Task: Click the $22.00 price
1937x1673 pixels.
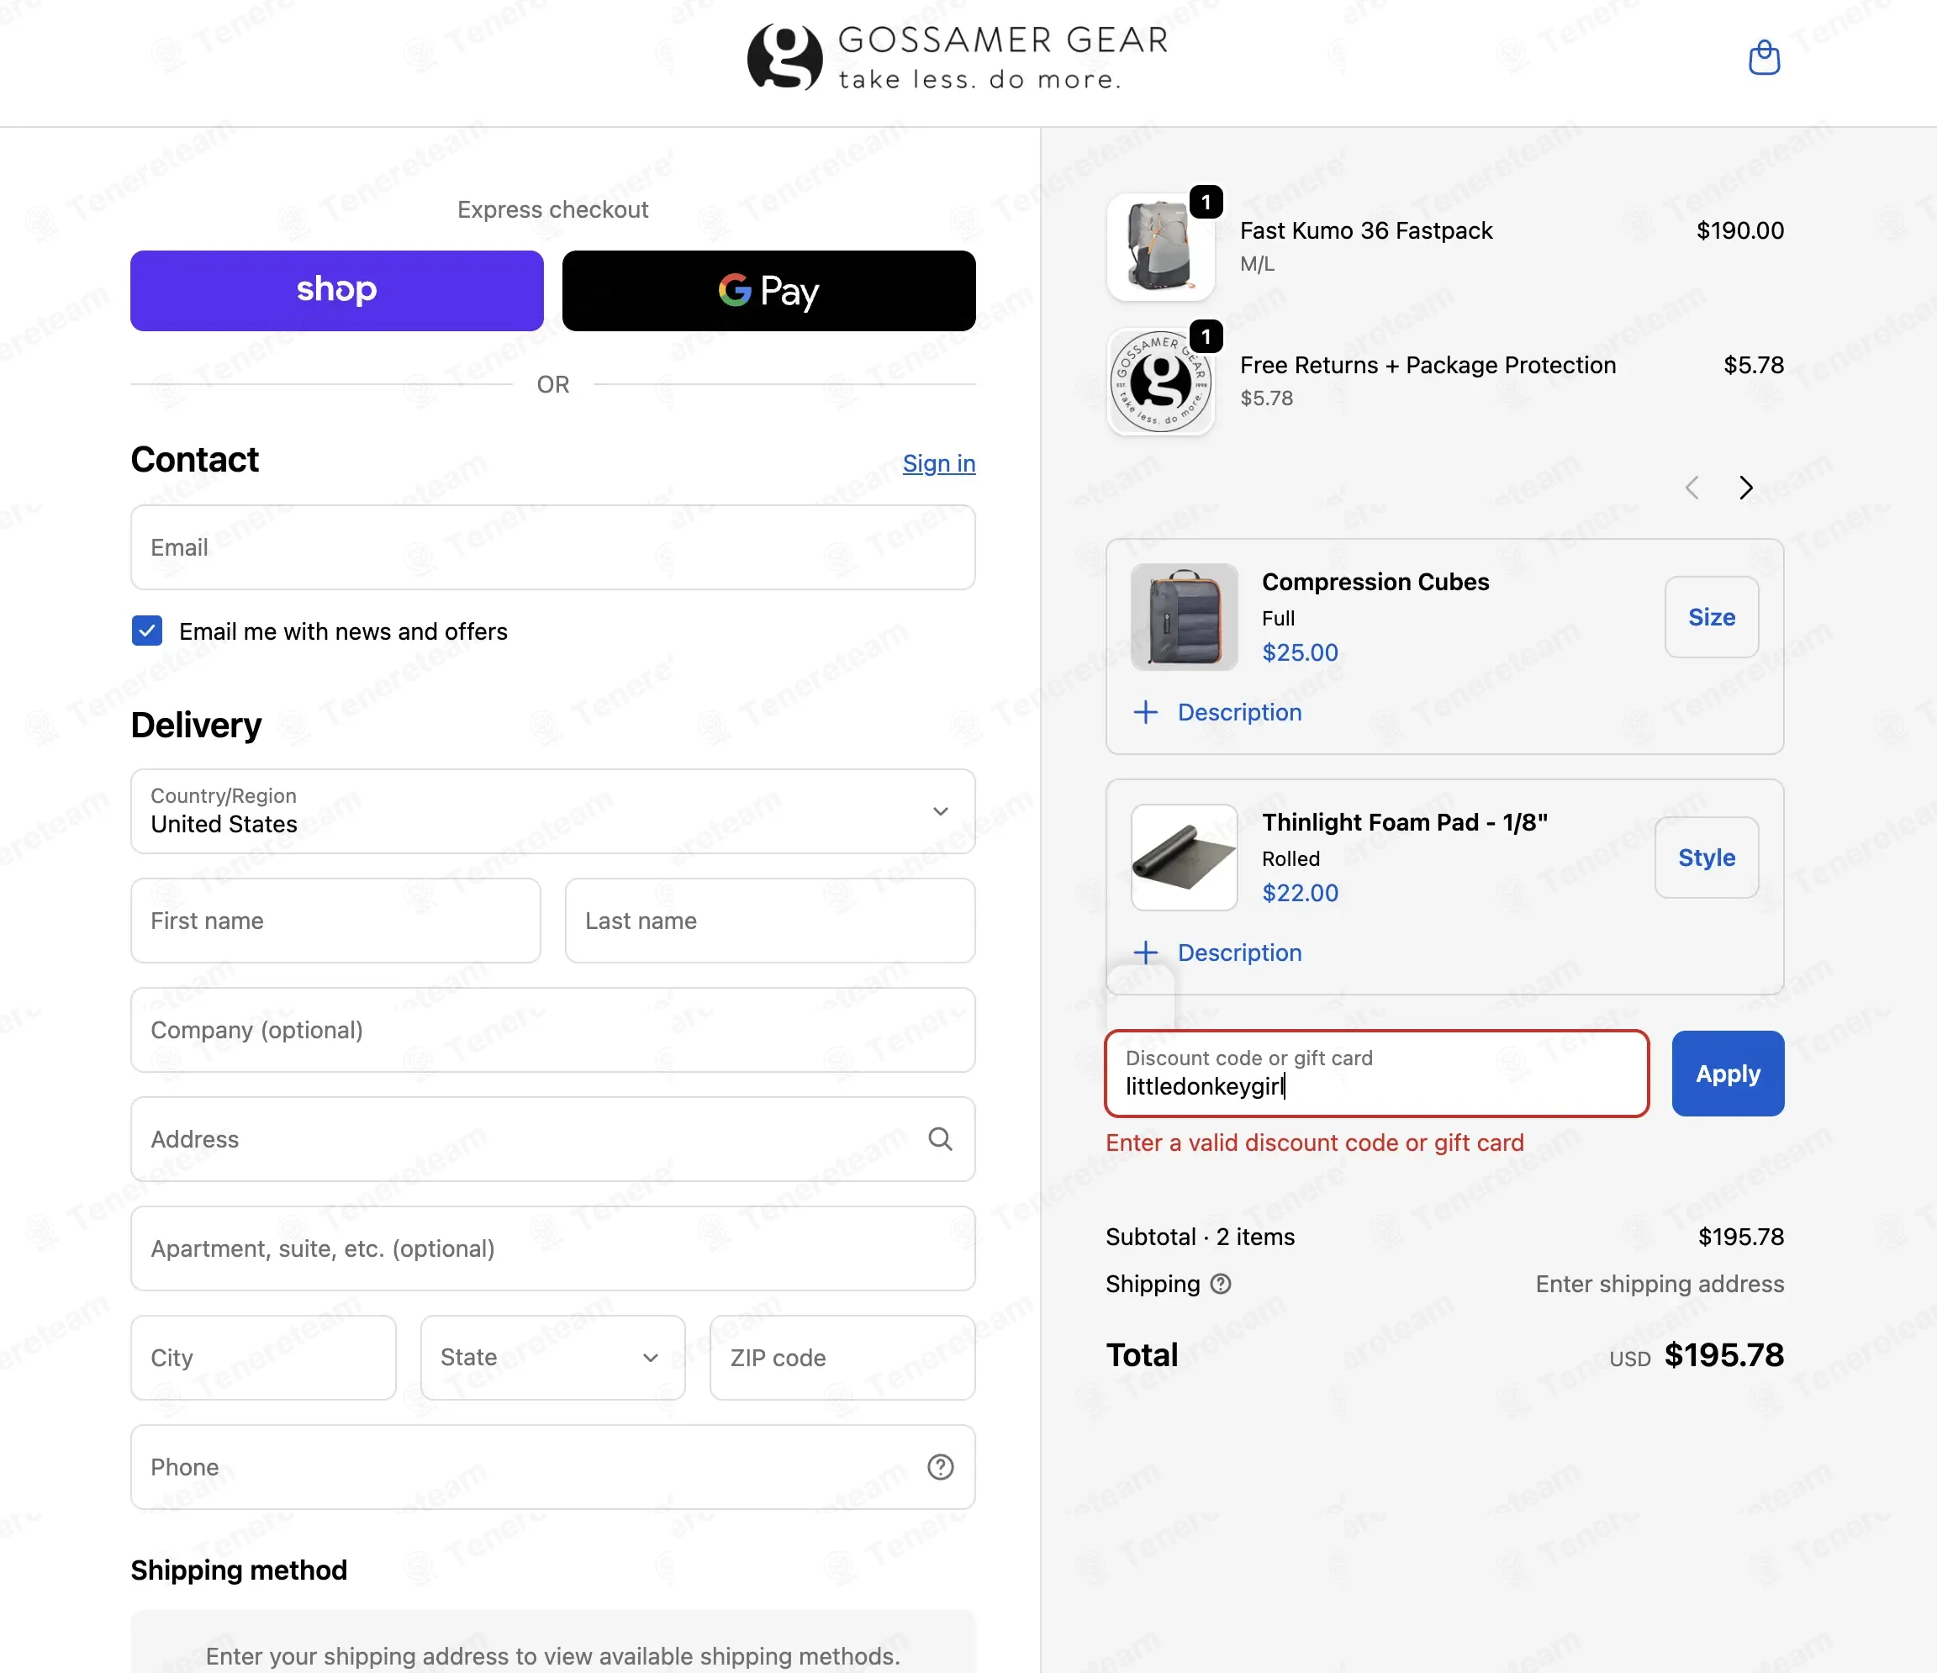Action: pos(1300,893)
